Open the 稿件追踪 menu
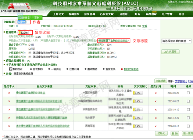Image resolution: width=193 pixels, height=140 pixels. click(x=151, y=14)
